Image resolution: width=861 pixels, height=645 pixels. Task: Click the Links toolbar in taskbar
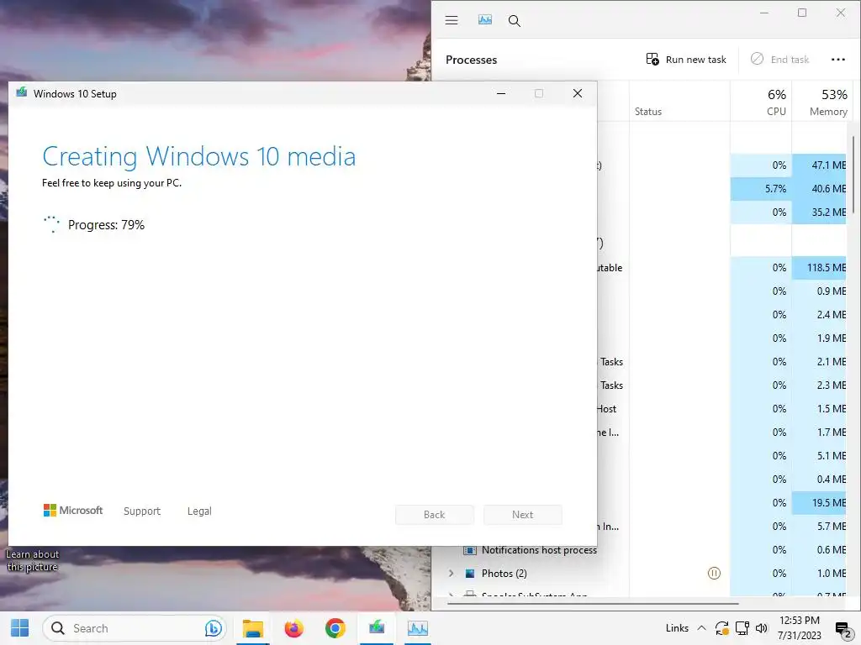[677, 628]
